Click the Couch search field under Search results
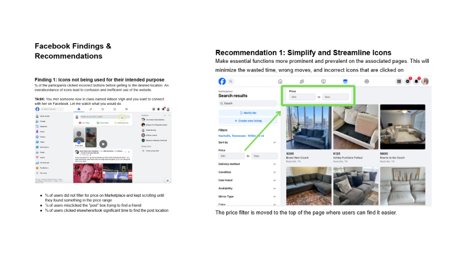This screenshot has width=456, height=255. [248, 103]
